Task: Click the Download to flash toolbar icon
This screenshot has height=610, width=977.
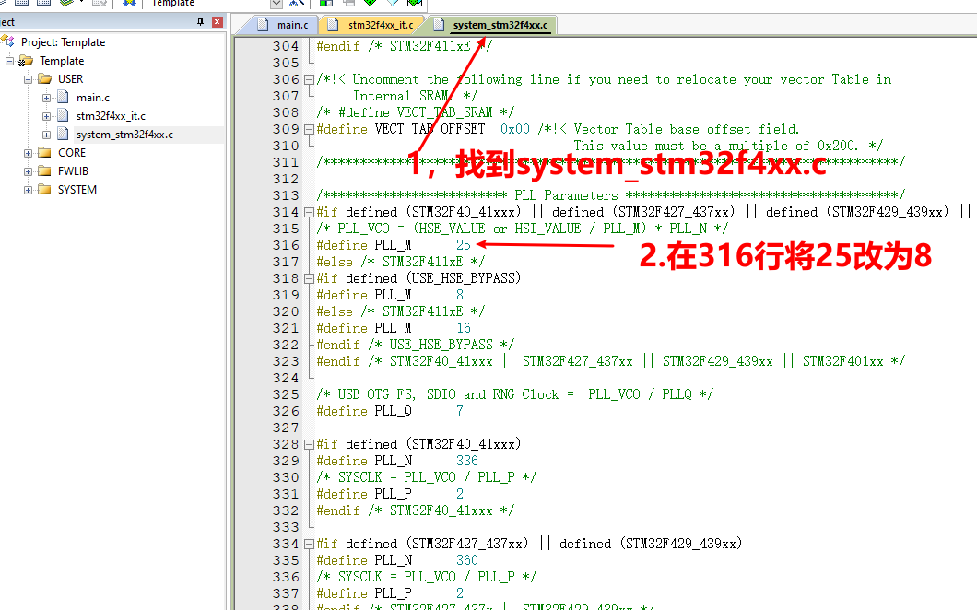Action: tap(129, 3)
